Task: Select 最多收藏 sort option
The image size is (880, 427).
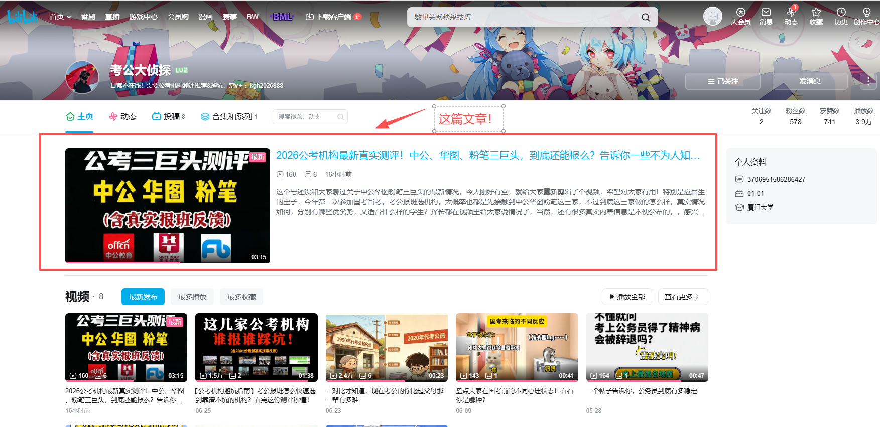Action: (x=241, y=297)
